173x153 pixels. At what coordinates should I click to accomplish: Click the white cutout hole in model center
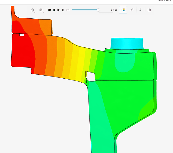(91, 76)
